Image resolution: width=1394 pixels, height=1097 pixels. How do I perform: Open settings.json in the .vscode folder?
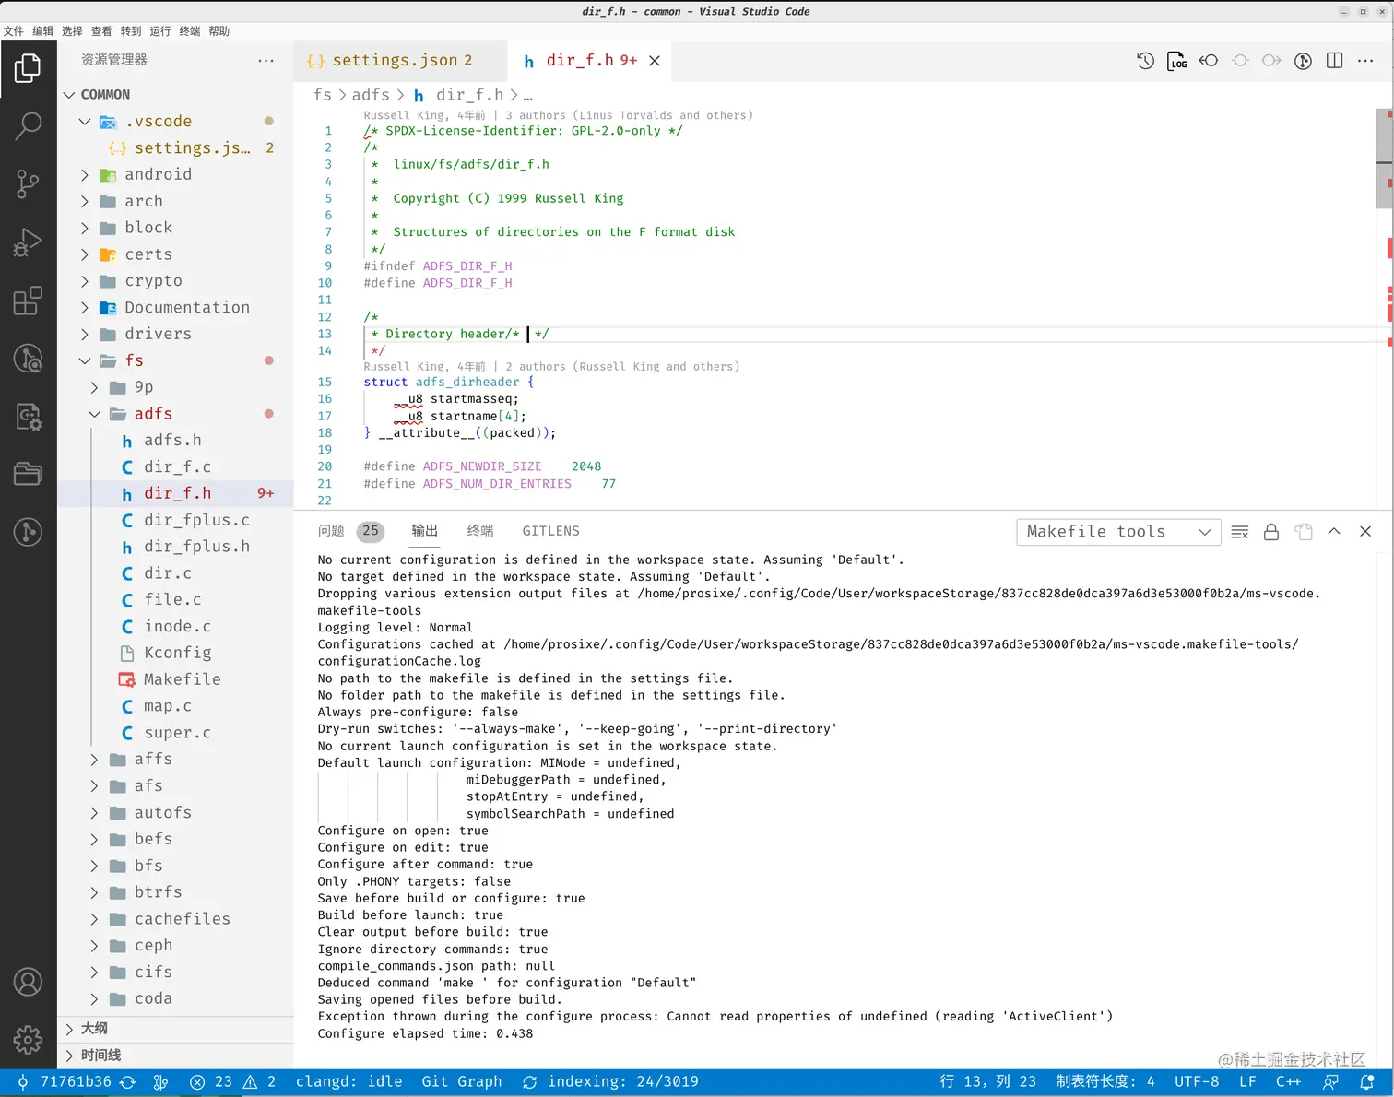click(x=175, y=148)
